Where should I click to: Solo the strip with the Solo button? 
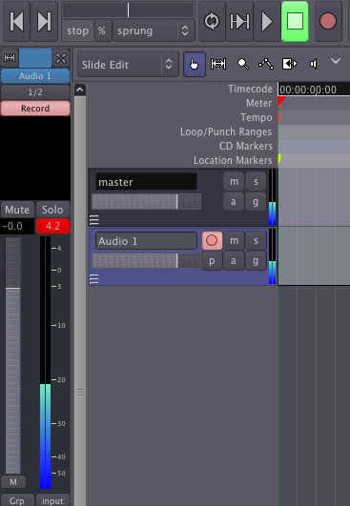point(52,210)
